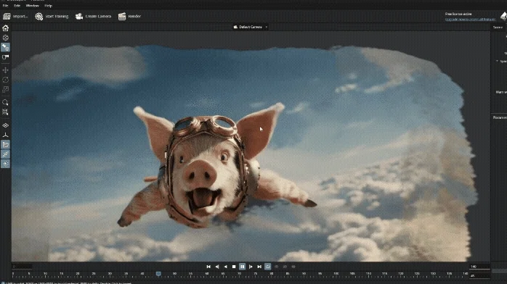Pause the playback
507x284 pixels.
[x=242, y=267]
